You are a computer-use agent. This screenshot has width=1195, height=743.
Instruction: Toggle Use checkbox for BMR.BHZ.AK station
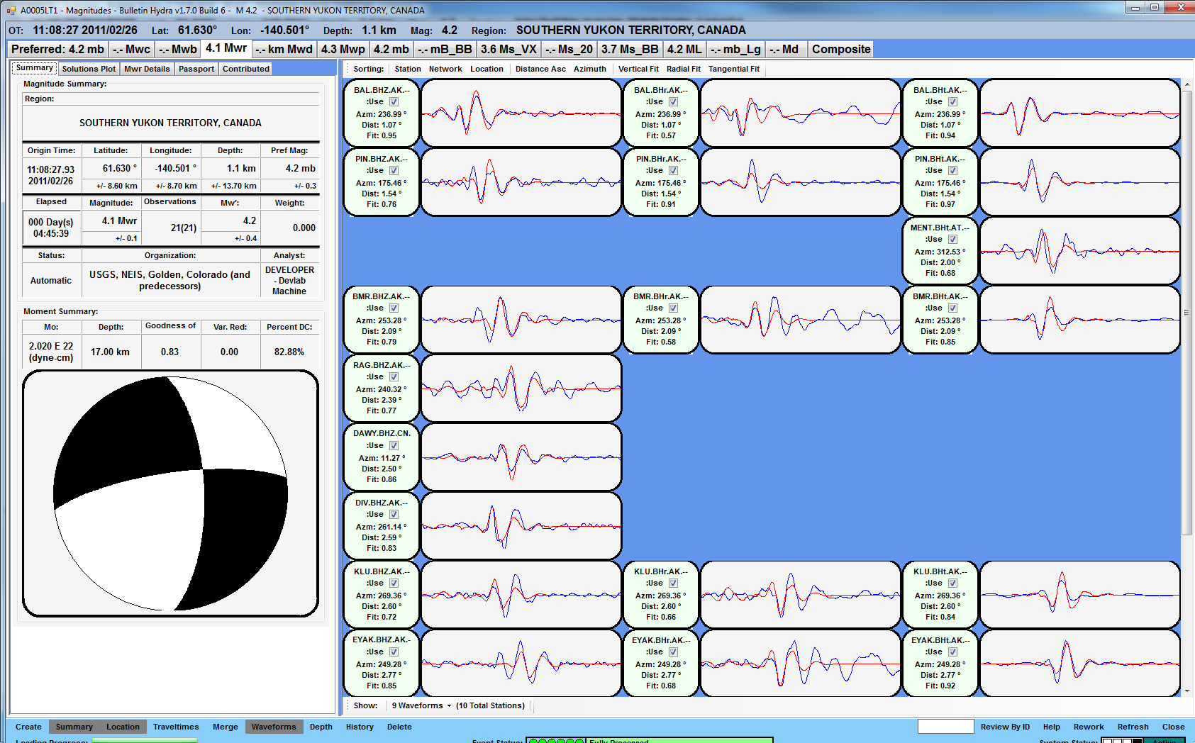(394, 308)
